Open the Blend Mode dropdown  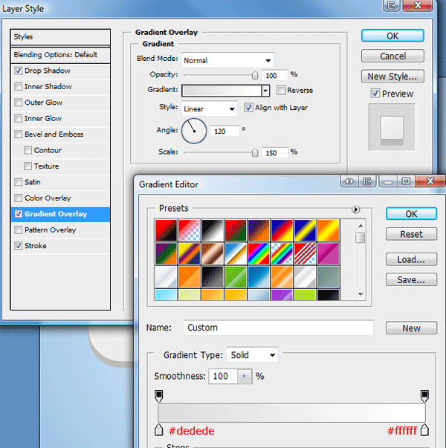pos(227,60)
